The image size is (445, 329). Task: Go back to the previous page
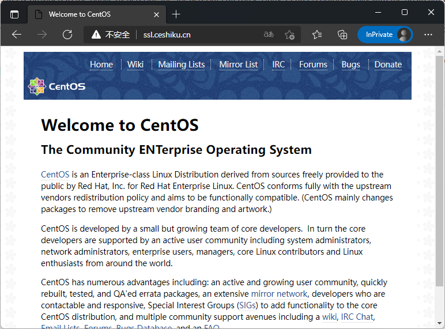17,35
